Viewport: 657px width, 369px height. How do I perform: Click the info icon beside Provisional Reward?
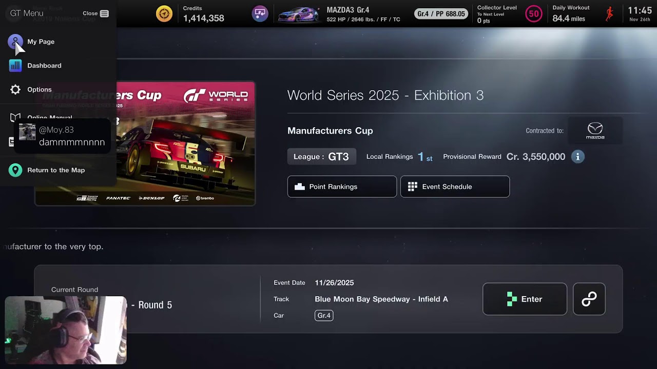pos(577,157)
